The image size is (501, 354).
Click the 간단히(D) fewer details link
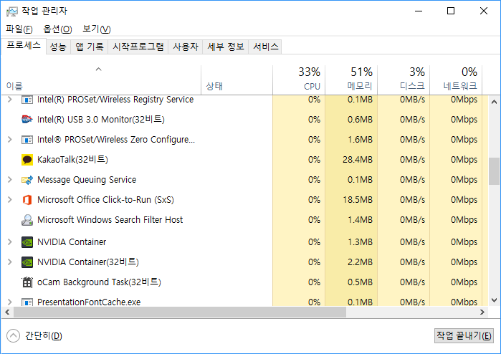pyautogui.click(x=44, y=336)
